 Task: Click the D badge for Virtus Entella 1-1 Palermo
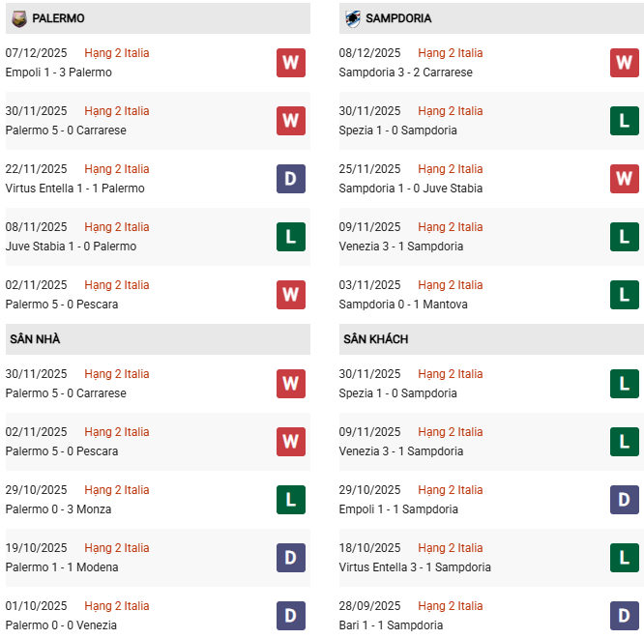pyautogui.click(x=290, y=179)
